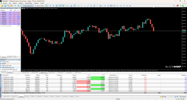Select history row with ticket 13469480
This screenshot has height=100, width=187.
tap(94, 85)
